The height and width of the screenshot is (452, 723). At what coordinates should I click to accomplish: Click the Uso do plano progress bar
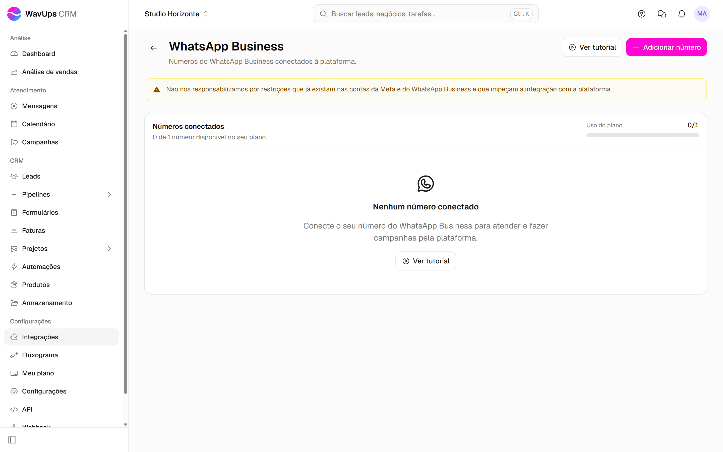[x=642, y=135]
